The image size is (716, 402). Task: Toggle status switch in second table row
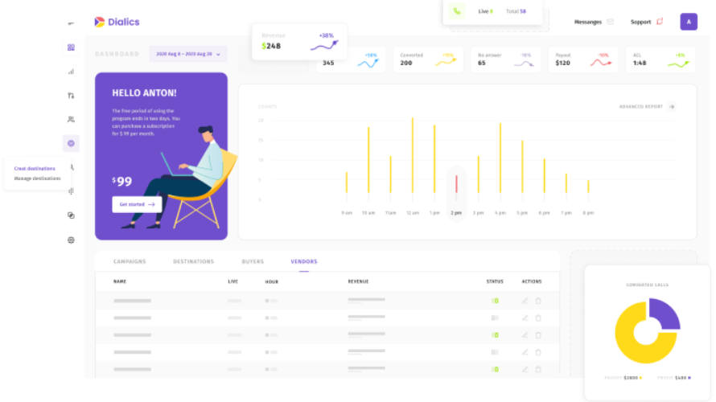point(495,318)
